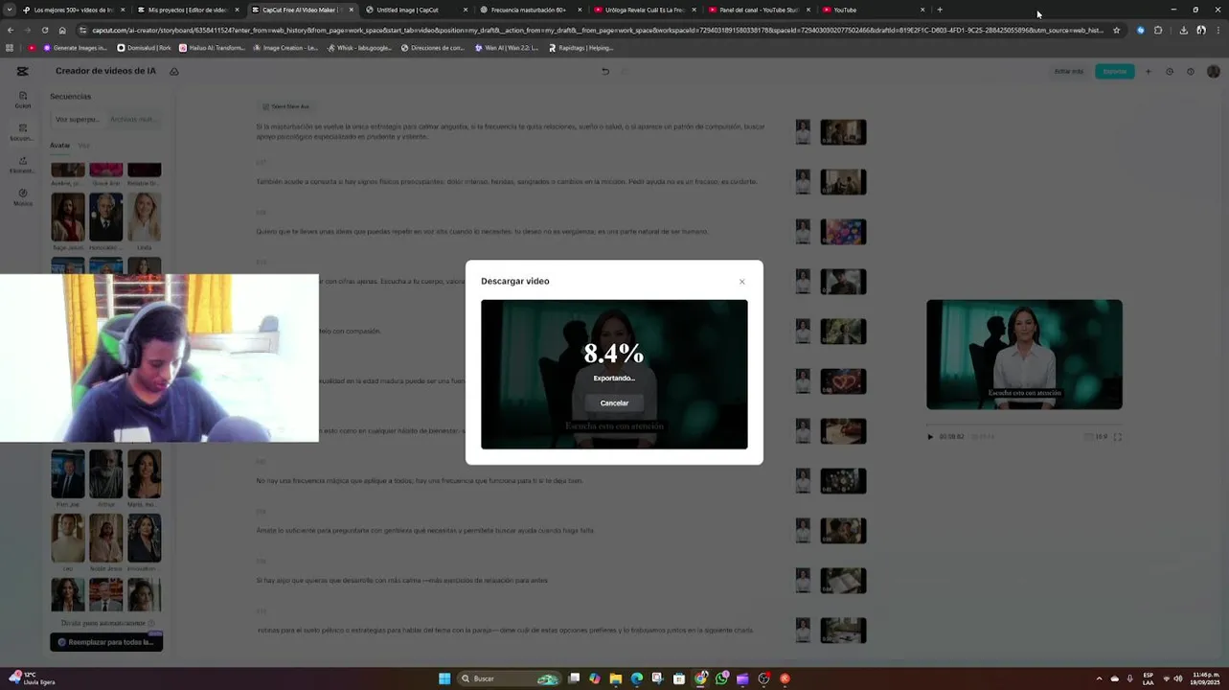Open first scene's avatar thumbnail
Image resolution: width=1229 pixels, height=690 pixels.
point(803,132)
